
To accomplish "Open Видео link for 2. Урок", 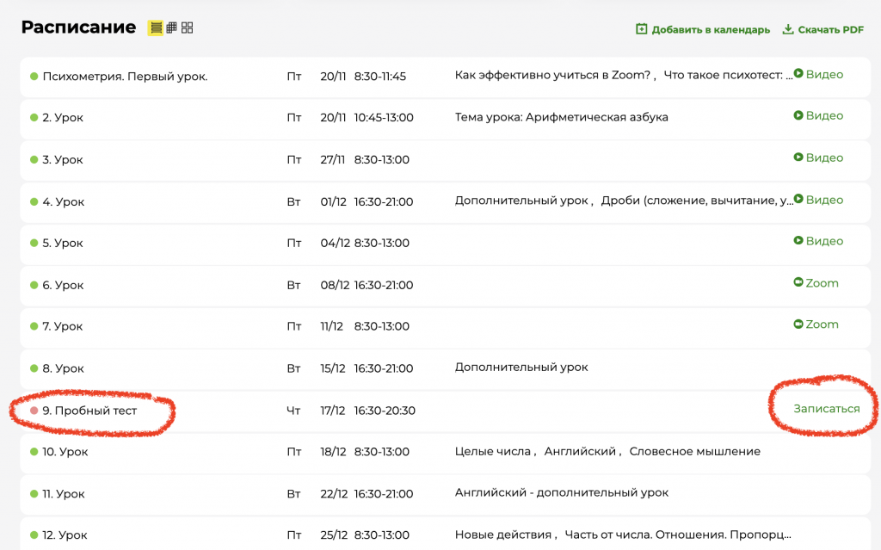I will pos(823,115).
